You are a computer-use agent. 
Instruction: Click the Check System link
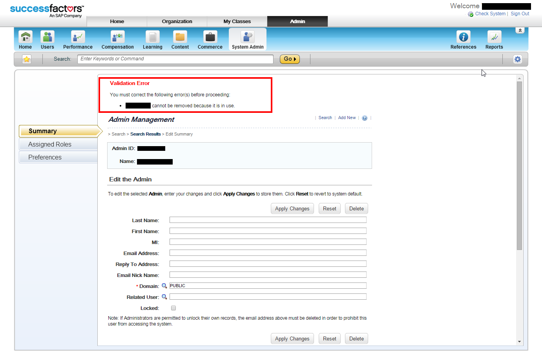490,14
